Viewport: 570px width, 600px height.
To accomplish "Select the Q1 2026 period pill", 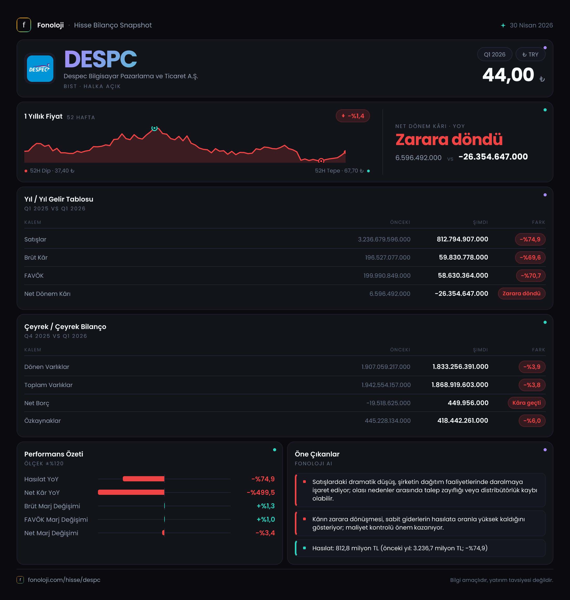I will (494, 54).
